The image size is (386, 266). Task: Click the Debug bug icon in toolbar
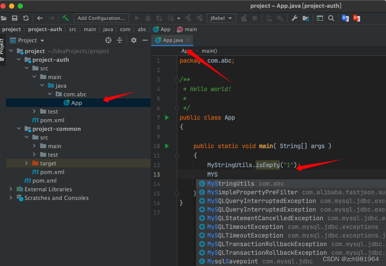(x=148, y=18)
